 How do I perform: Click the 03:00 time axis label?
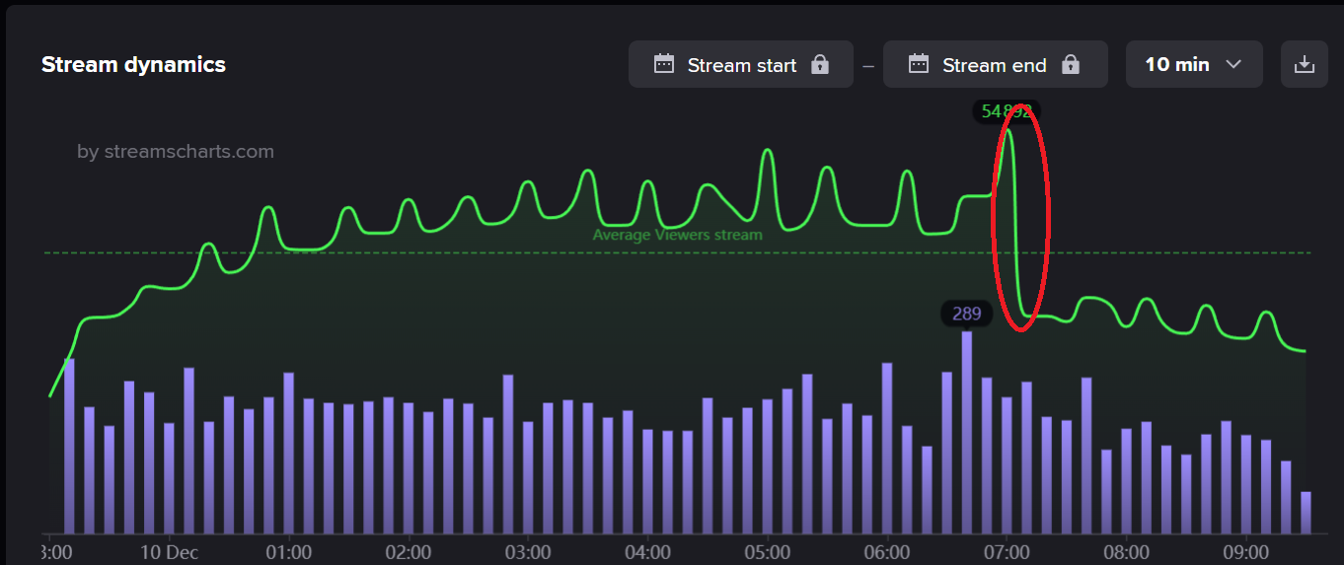528,551
